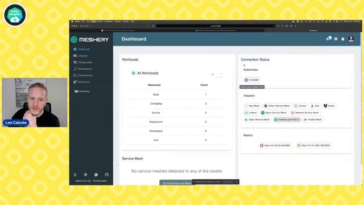Open MeshMap from the sidebar
The width and height of the screenshot is (364, 205).
pos(82,91)
